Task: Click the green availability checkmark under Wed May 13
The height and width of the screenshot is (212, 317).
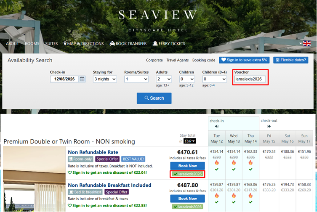Action: [x=234, y=169]
